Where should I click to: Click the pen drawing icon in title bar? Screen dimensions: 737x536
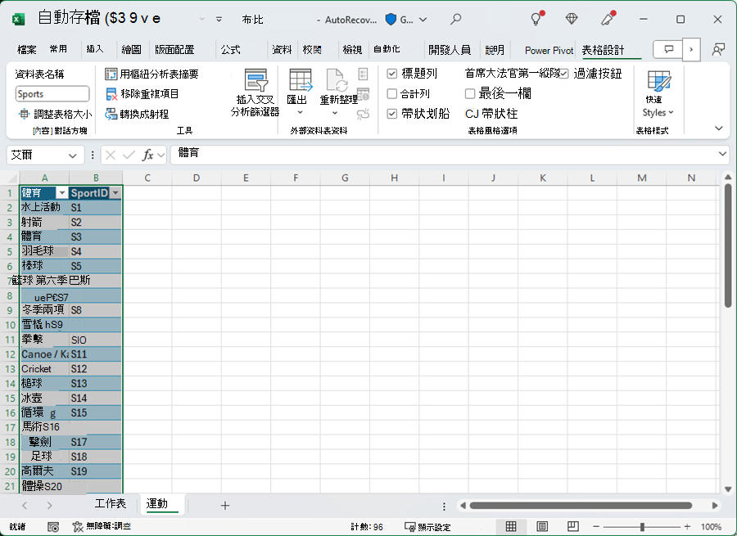click(x=608, y=19)
